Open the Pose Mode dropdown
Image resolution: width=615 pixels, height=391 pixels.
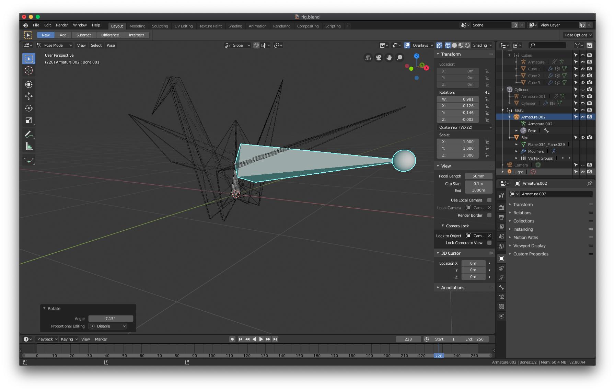point(55,45)
